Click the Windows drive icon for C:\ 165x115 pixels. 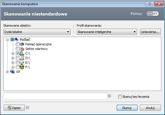(x=22, y=53)
